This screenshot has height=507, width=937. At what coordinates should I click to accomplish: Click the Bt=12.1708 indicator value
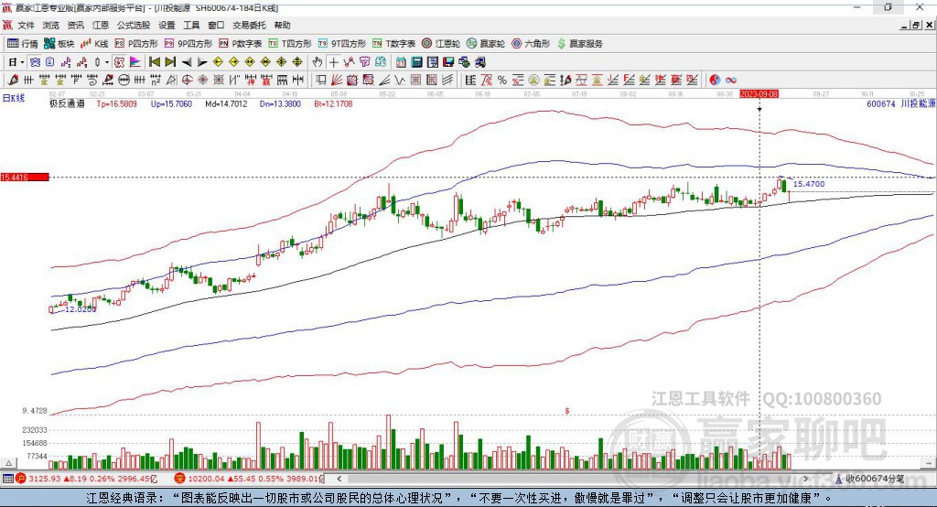click(x=333, y=103)
